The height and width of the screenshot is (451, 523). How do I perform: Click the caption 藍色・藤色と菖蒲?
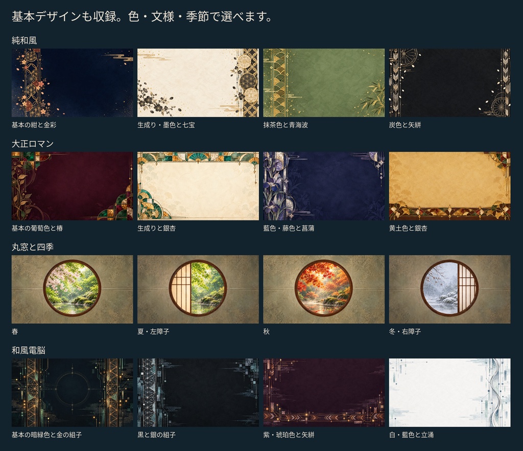289,229
